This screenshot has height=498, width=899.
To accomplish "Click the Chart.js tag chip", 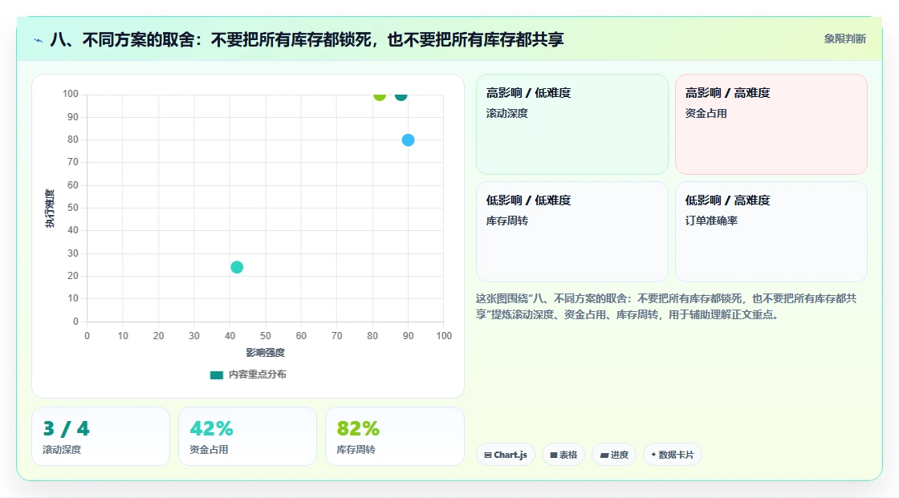I will pos(506,455).
